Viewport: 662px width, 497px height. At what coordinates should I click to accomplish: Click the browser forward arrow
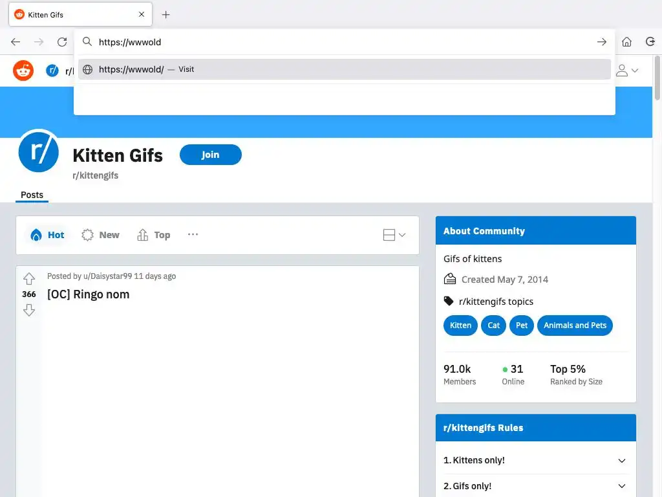(x=39, y=42)
